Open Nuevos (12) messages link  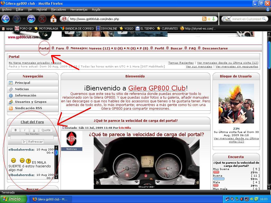coord(100,48)
